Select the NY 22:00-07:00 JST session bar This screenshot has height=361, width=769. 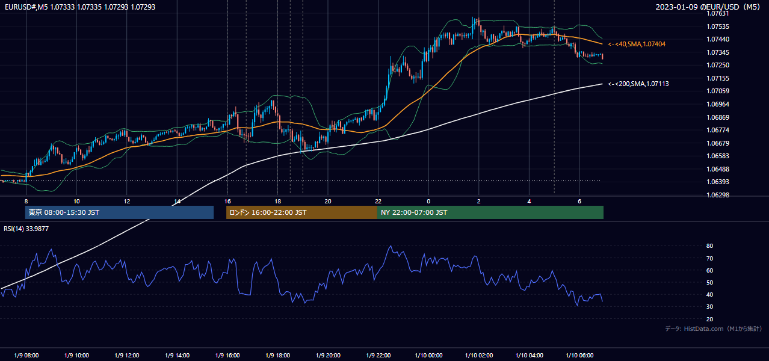[490, 212]
